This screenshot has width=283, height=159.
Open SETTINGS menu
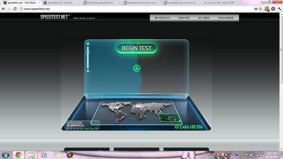click(x=204, y=18)
